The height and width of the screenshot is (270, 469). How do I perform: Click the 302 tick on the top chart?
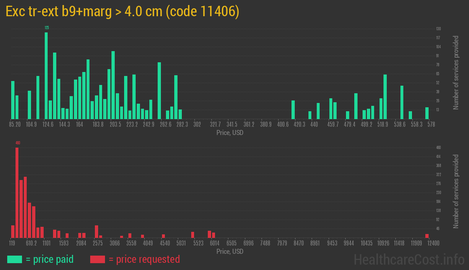(197, 125)
